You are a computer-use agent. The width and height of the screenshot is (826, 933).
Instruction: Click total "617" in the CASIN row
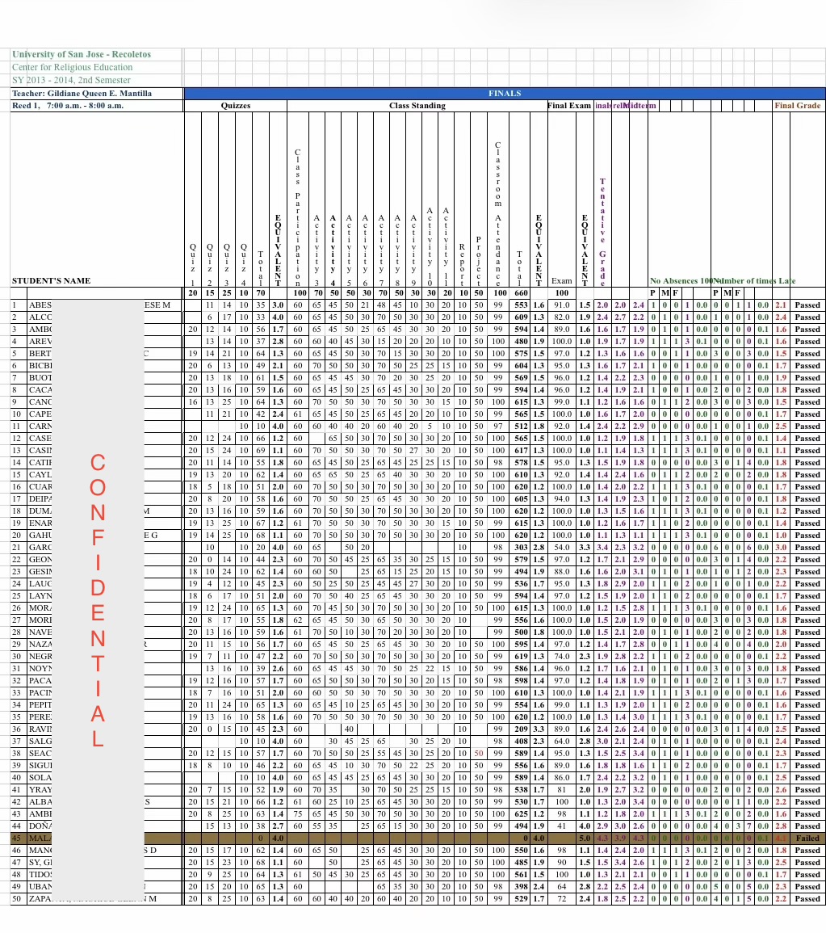point(521,451)
